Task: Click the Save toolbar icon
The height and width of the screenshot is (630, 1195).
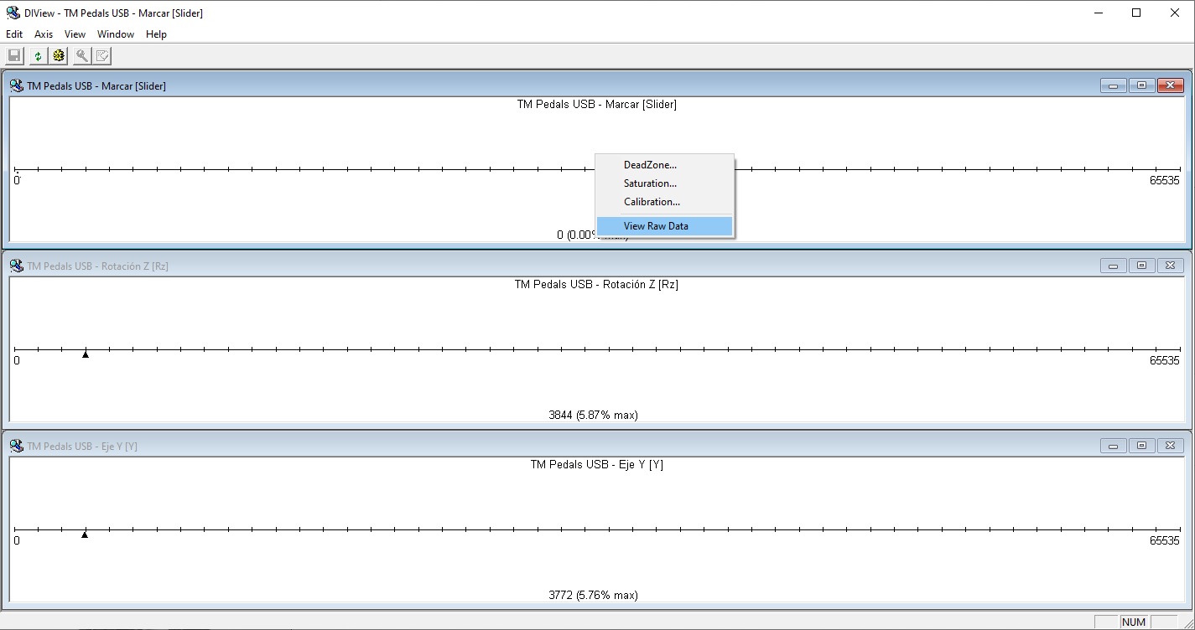Action: pos(14,56)
